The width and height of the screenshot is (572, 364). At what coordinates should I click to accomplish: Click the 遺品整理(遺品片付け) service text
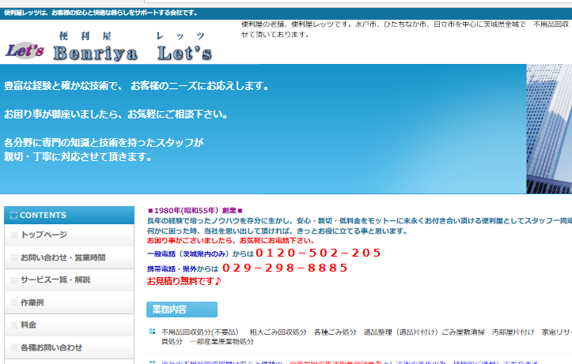[399, 332]
